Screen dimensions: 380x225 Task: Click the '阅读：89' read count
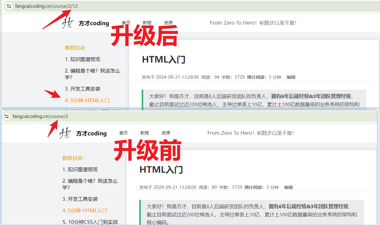click(208, 187)
